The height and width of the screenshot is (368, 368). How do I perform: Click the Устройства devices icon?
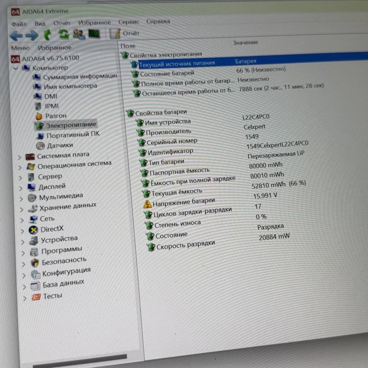point(33,240)
